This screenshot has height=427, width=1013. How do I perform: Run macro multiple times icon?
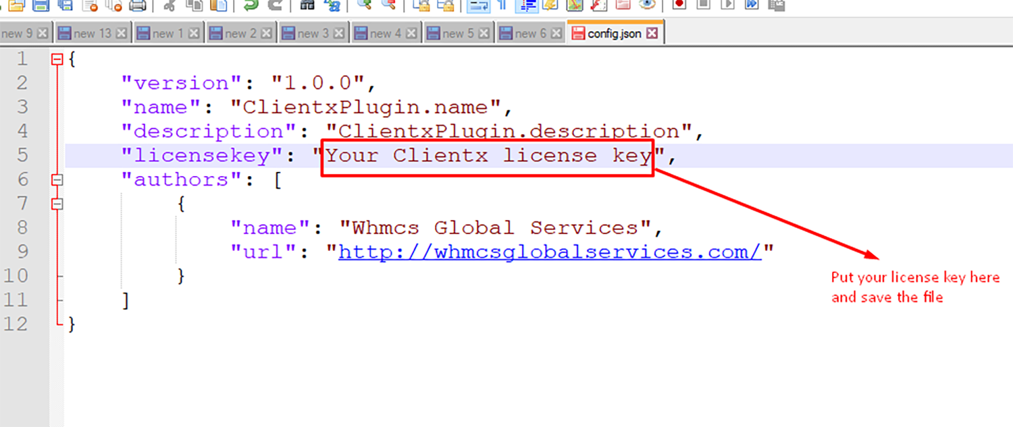[752, 5]
